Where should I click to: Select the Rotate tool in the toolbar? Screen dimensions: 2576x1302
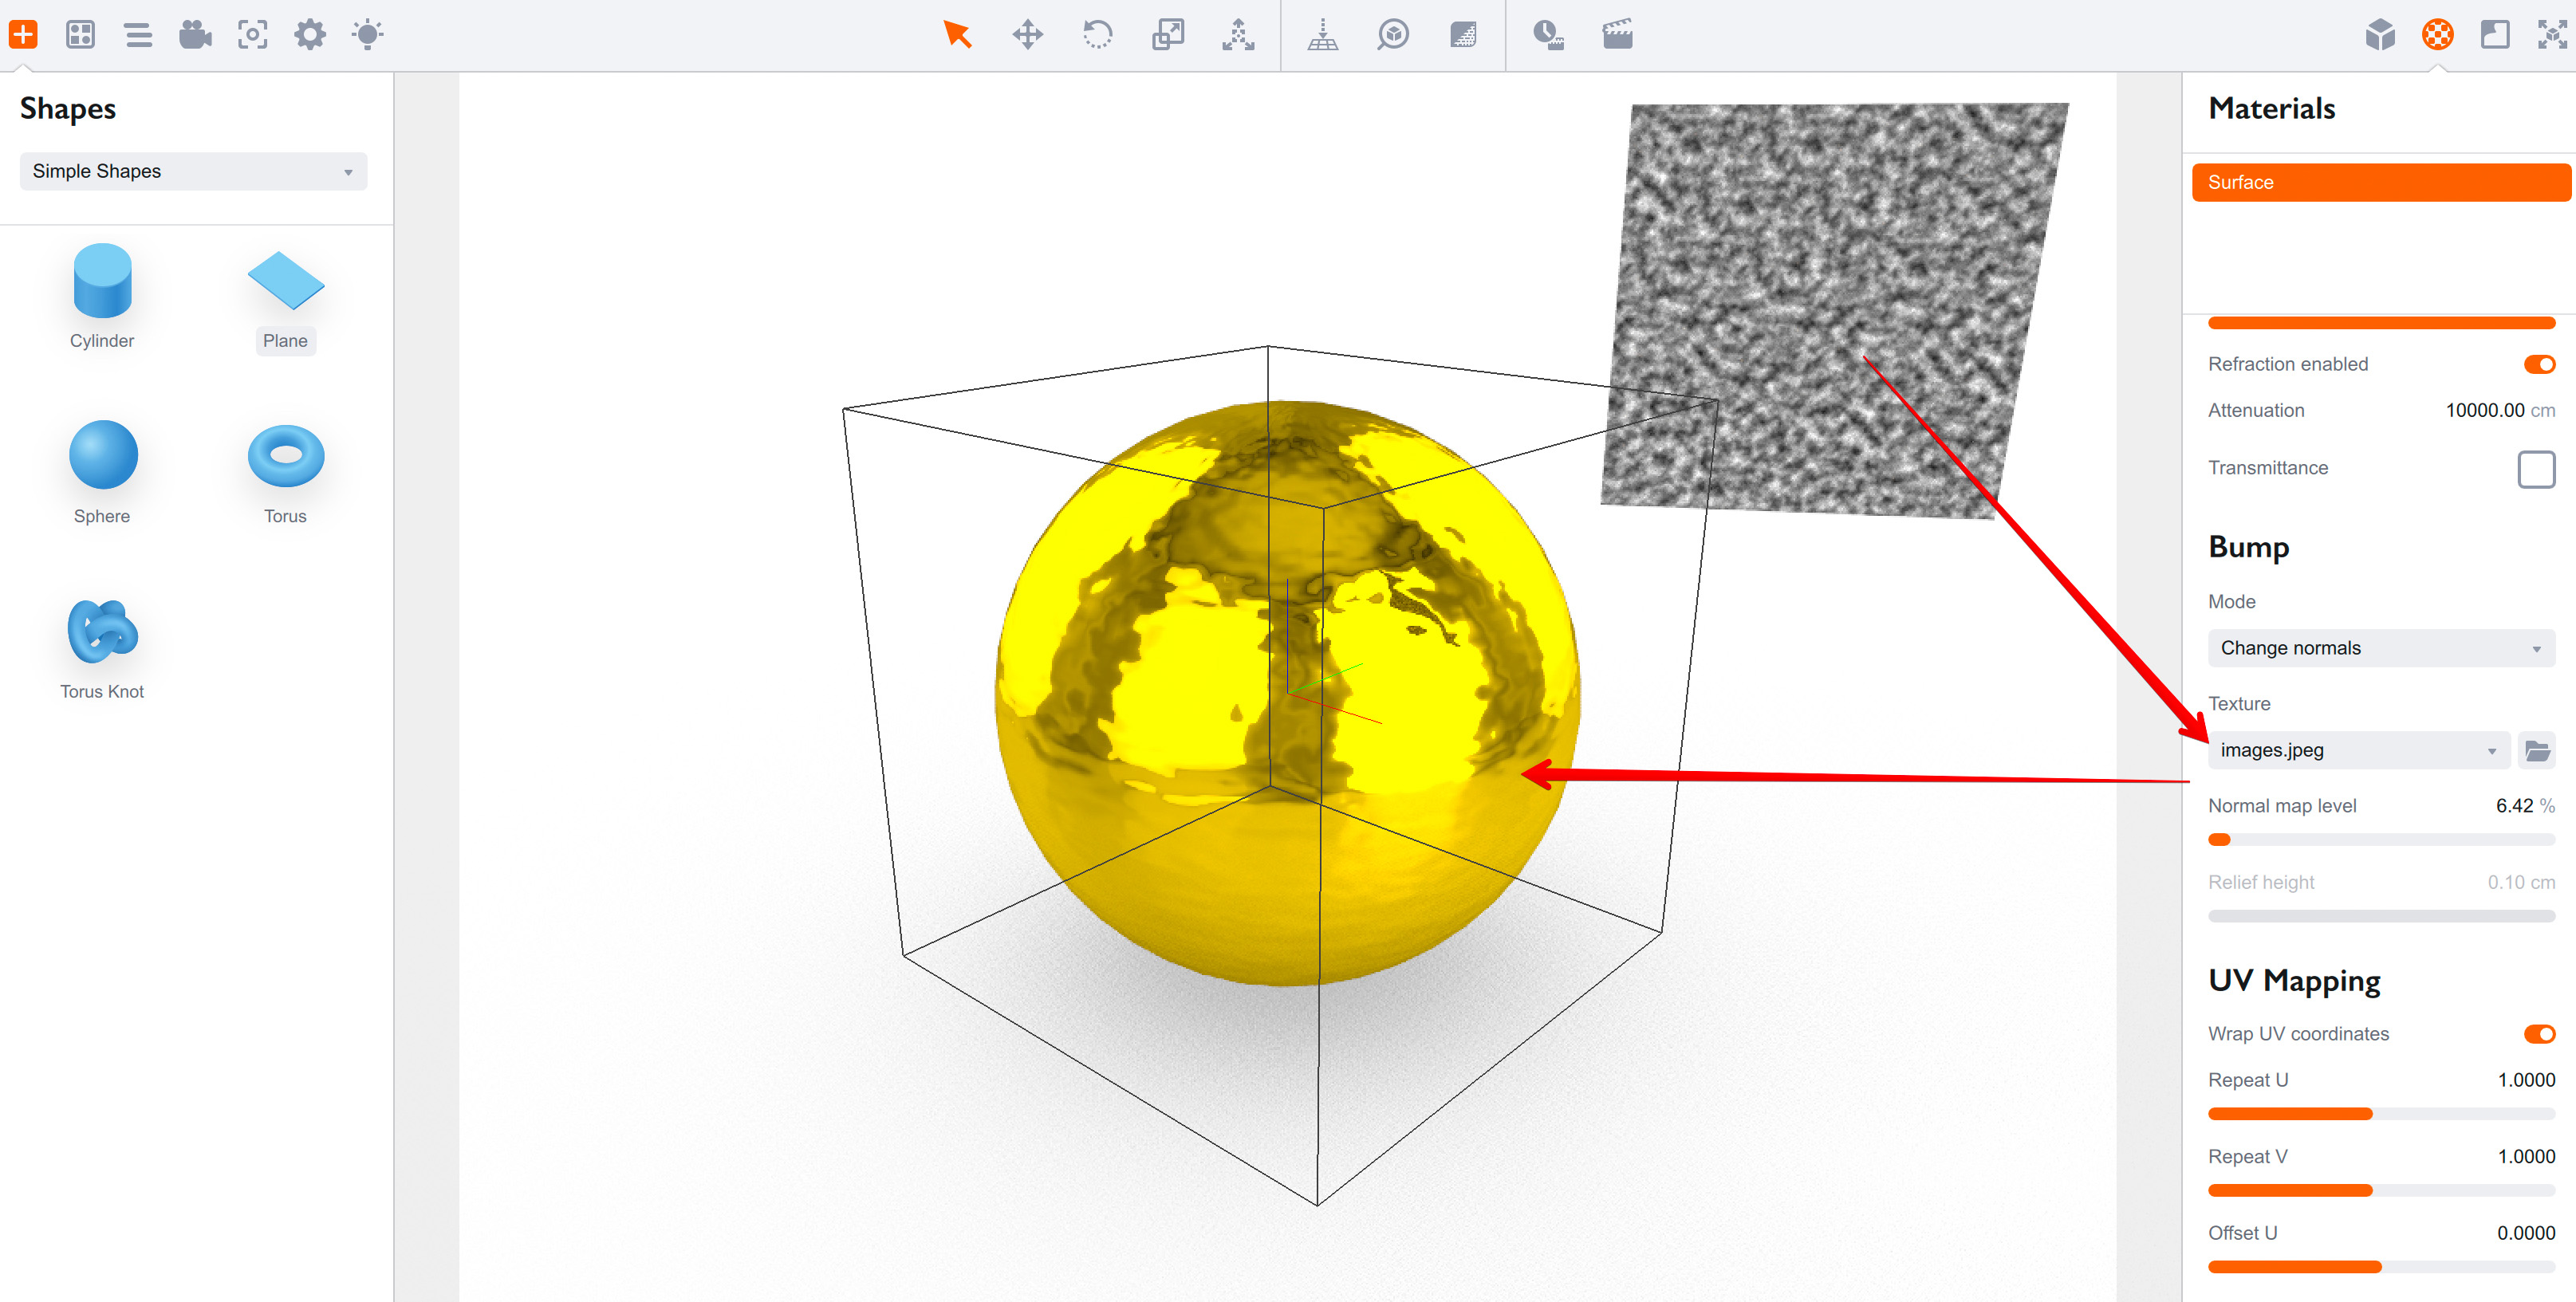click(x=1097, y=35)
